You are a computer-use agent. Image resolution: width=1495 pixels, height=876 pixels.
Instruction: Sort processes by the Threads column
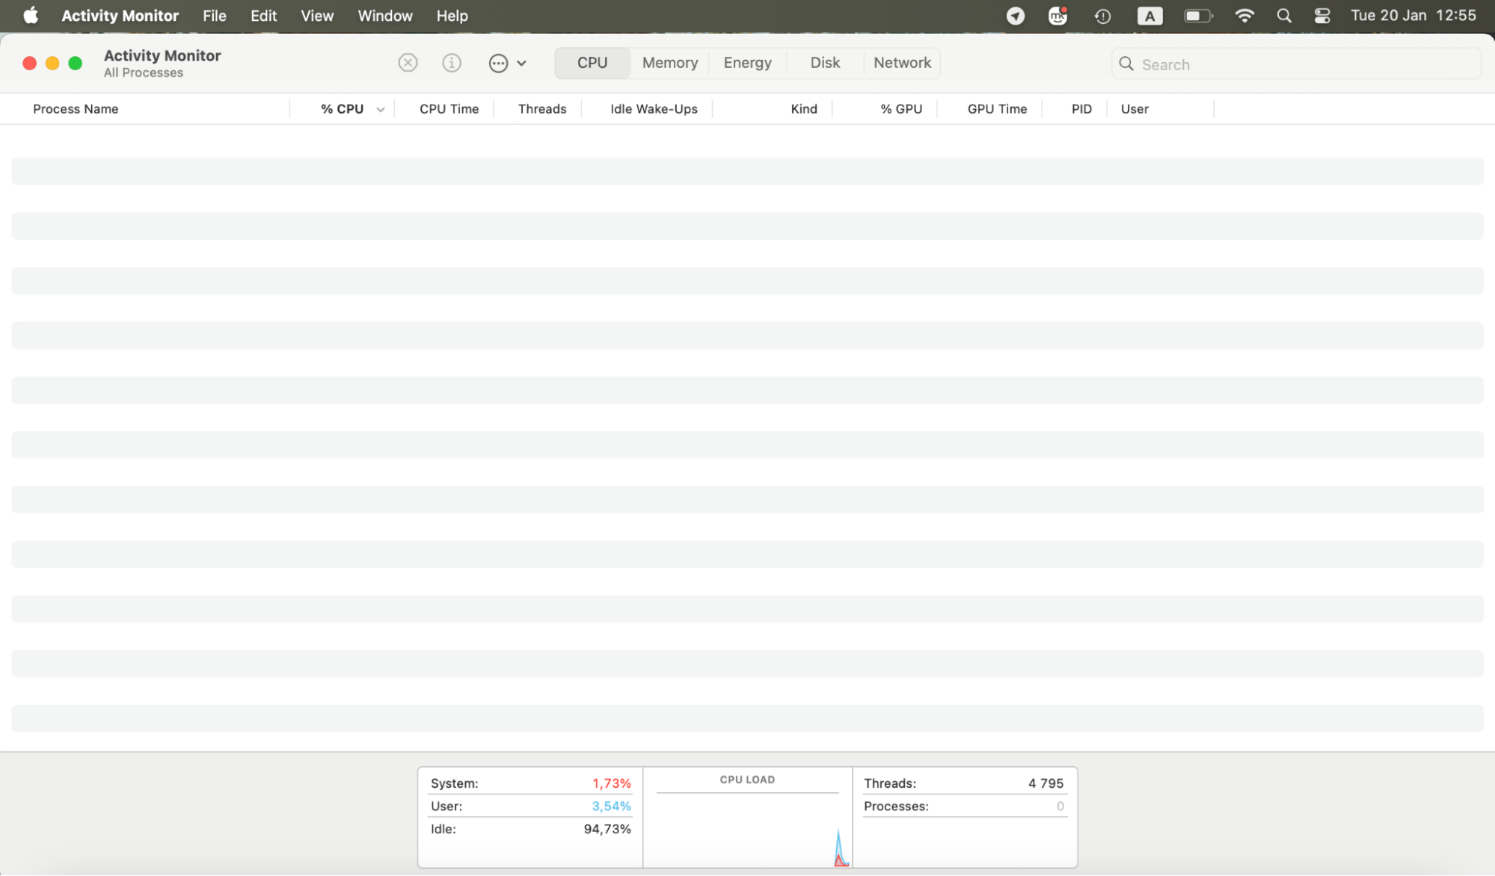tap(541, 108)
